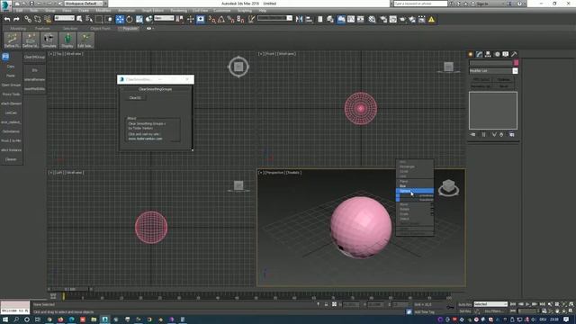Image resolution: width=576 pixels, height=324 pixels.
Task: Click the Define Flows ribbon button
Action: (x=12, y=40)
